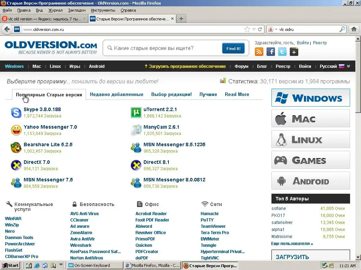Image resolution: width=361 pixels, height=270 pixels.
Task: Switch to the vlc old version Яндекс tab
Action: coord(44,19)
